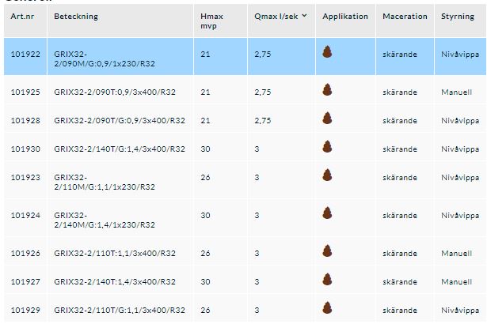Click the application icon in row 101923
Viewport: 487px width, 324px height.
tap(327, 177)
